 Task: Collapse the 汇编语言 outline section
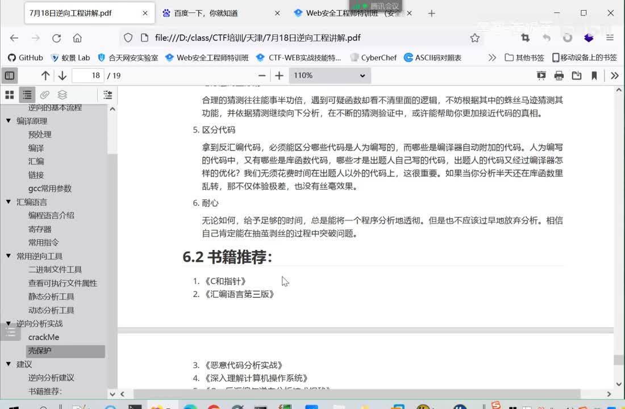pos(9,202)
